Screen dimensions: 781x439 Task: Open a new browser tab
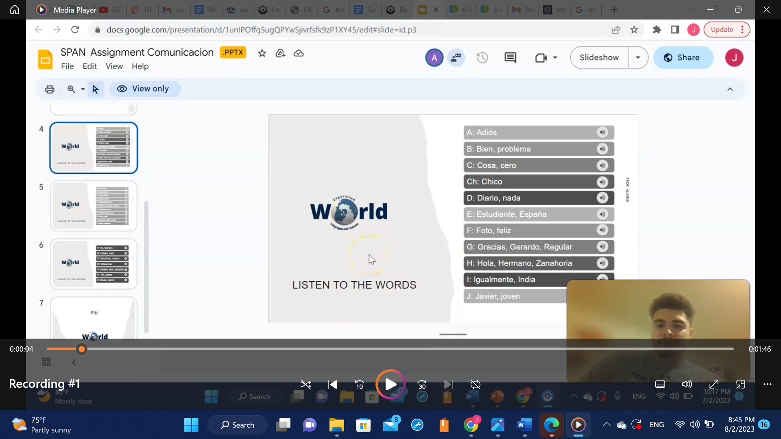[x=614, y=9]
